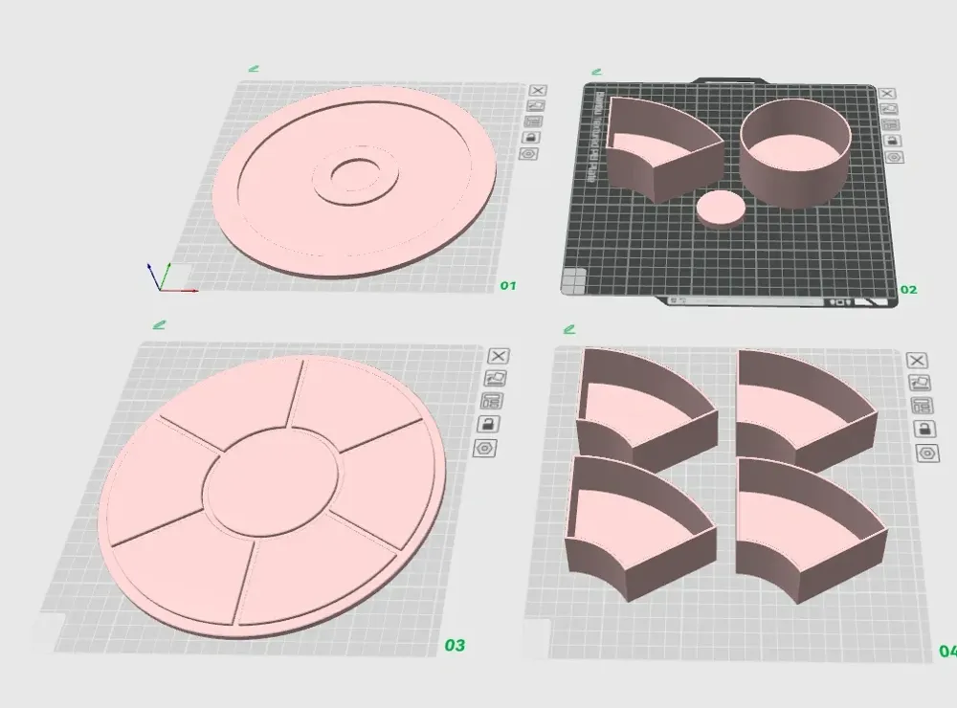The width and height of the screenshot is (957, 708).
Task: Select the wedge tray on plate 02
Action: click(x=664, y=149)
